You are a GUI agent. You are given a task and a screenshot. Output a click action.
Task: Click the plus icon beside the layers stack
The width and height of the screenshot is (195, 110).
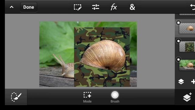(193, 82)
